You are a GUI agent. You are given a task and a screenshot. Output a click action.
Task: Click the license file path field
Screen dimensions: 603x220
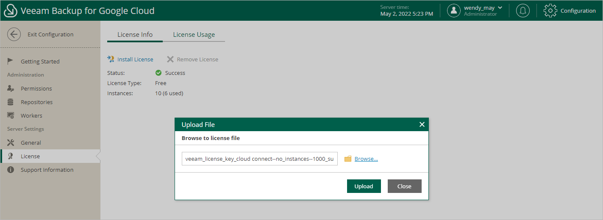[x=260, y=159]
